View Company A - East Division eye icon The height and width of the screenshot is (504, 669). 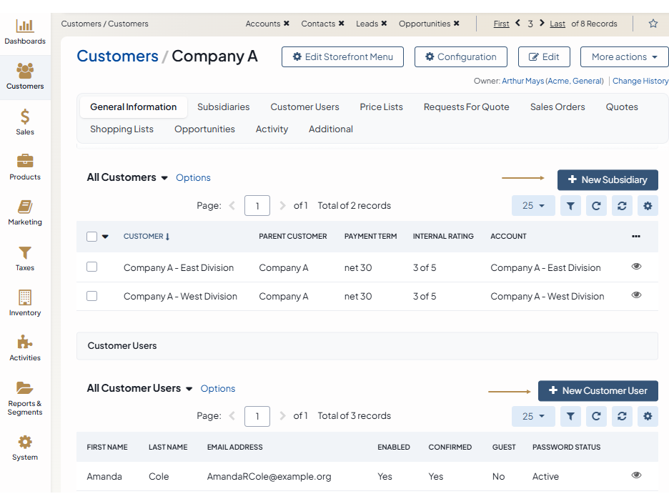click(x=636, y=267)
